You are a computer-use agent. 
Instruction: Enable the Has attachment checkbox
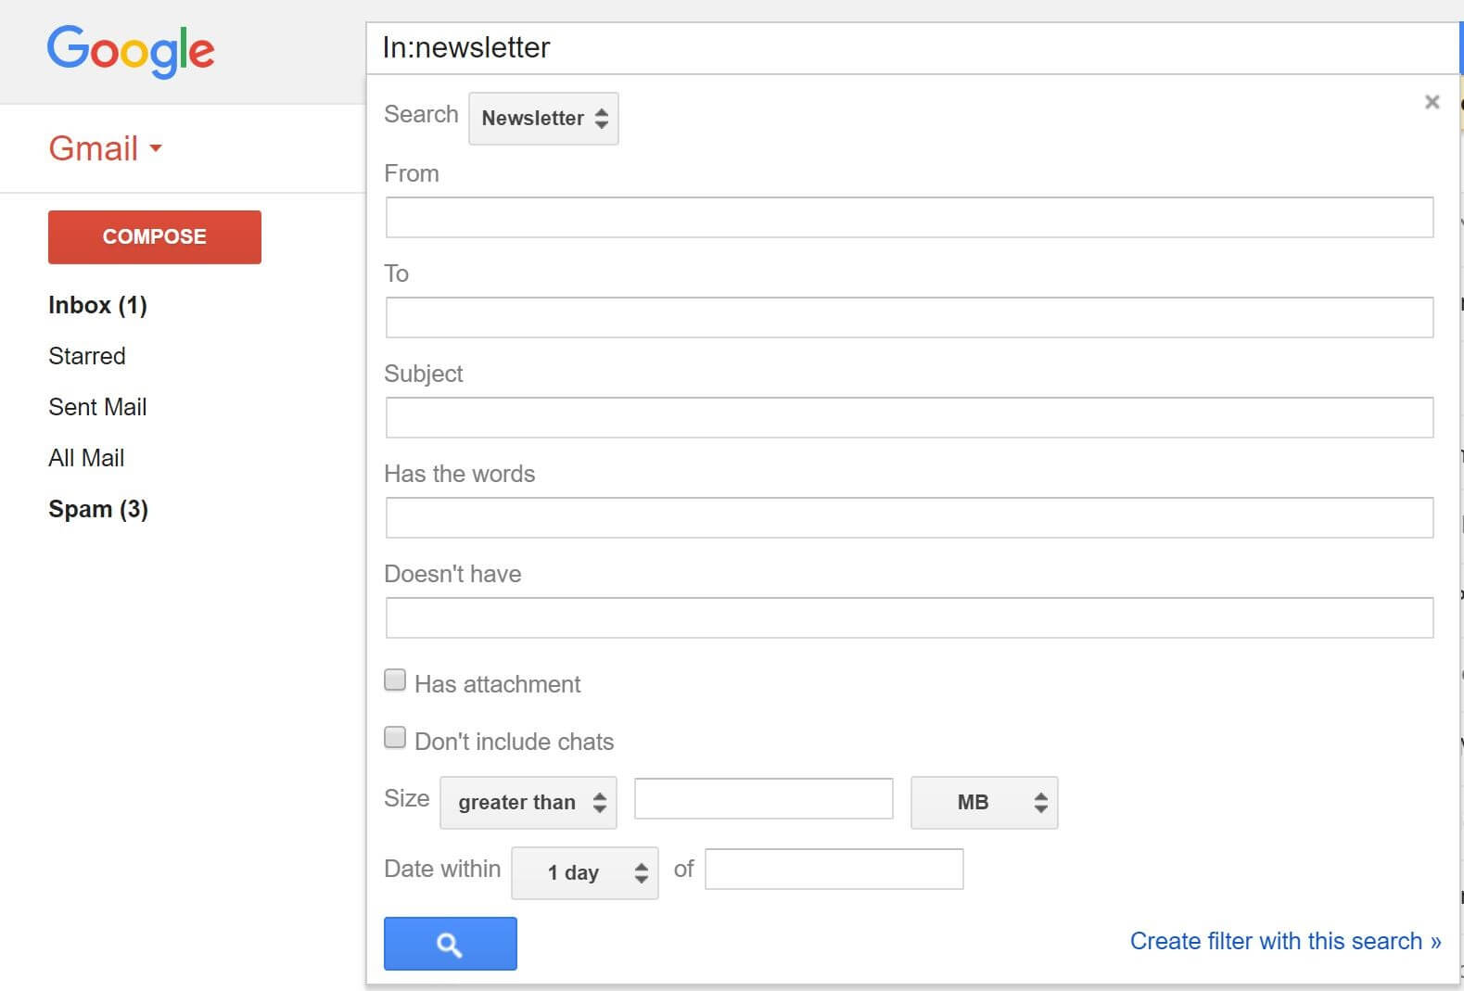point(395,680)
